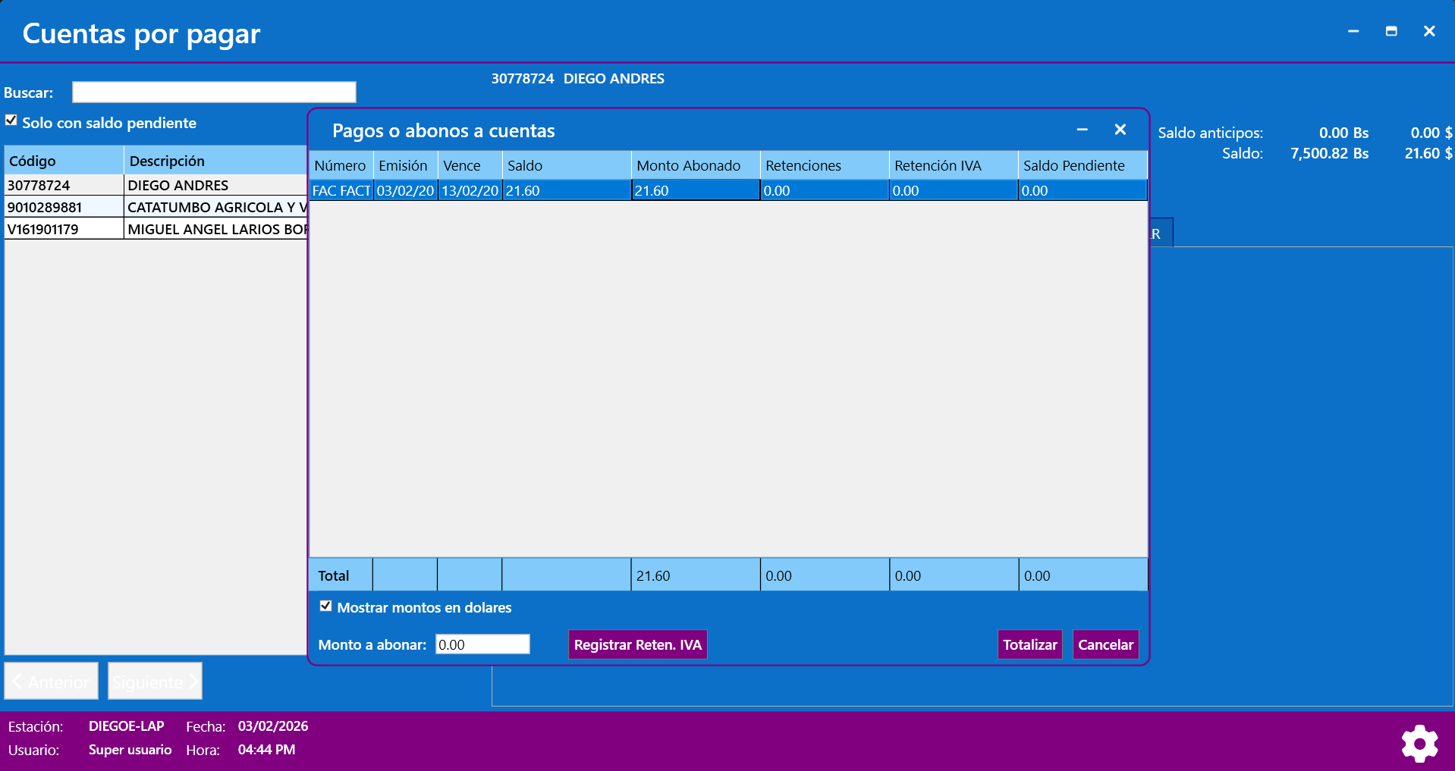Click the Totalizar button
Viewport: 1455px width, 771px height.
1029,644
